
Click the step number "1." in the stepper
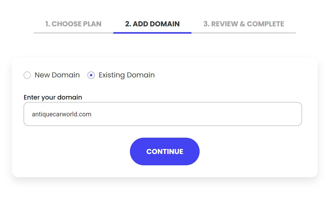(48, 24)
